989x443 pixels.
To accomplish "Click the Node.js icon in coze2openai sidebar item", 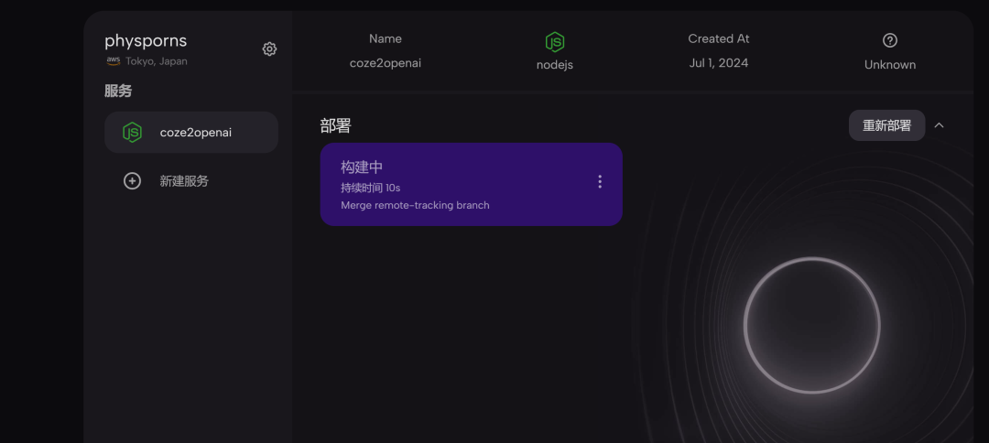I will point(132,133).
